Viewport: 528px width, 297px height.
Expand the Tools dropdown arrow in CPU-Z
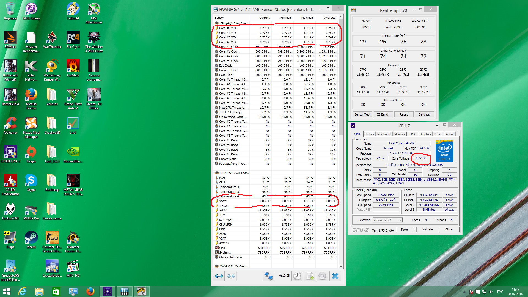(414, 229)
